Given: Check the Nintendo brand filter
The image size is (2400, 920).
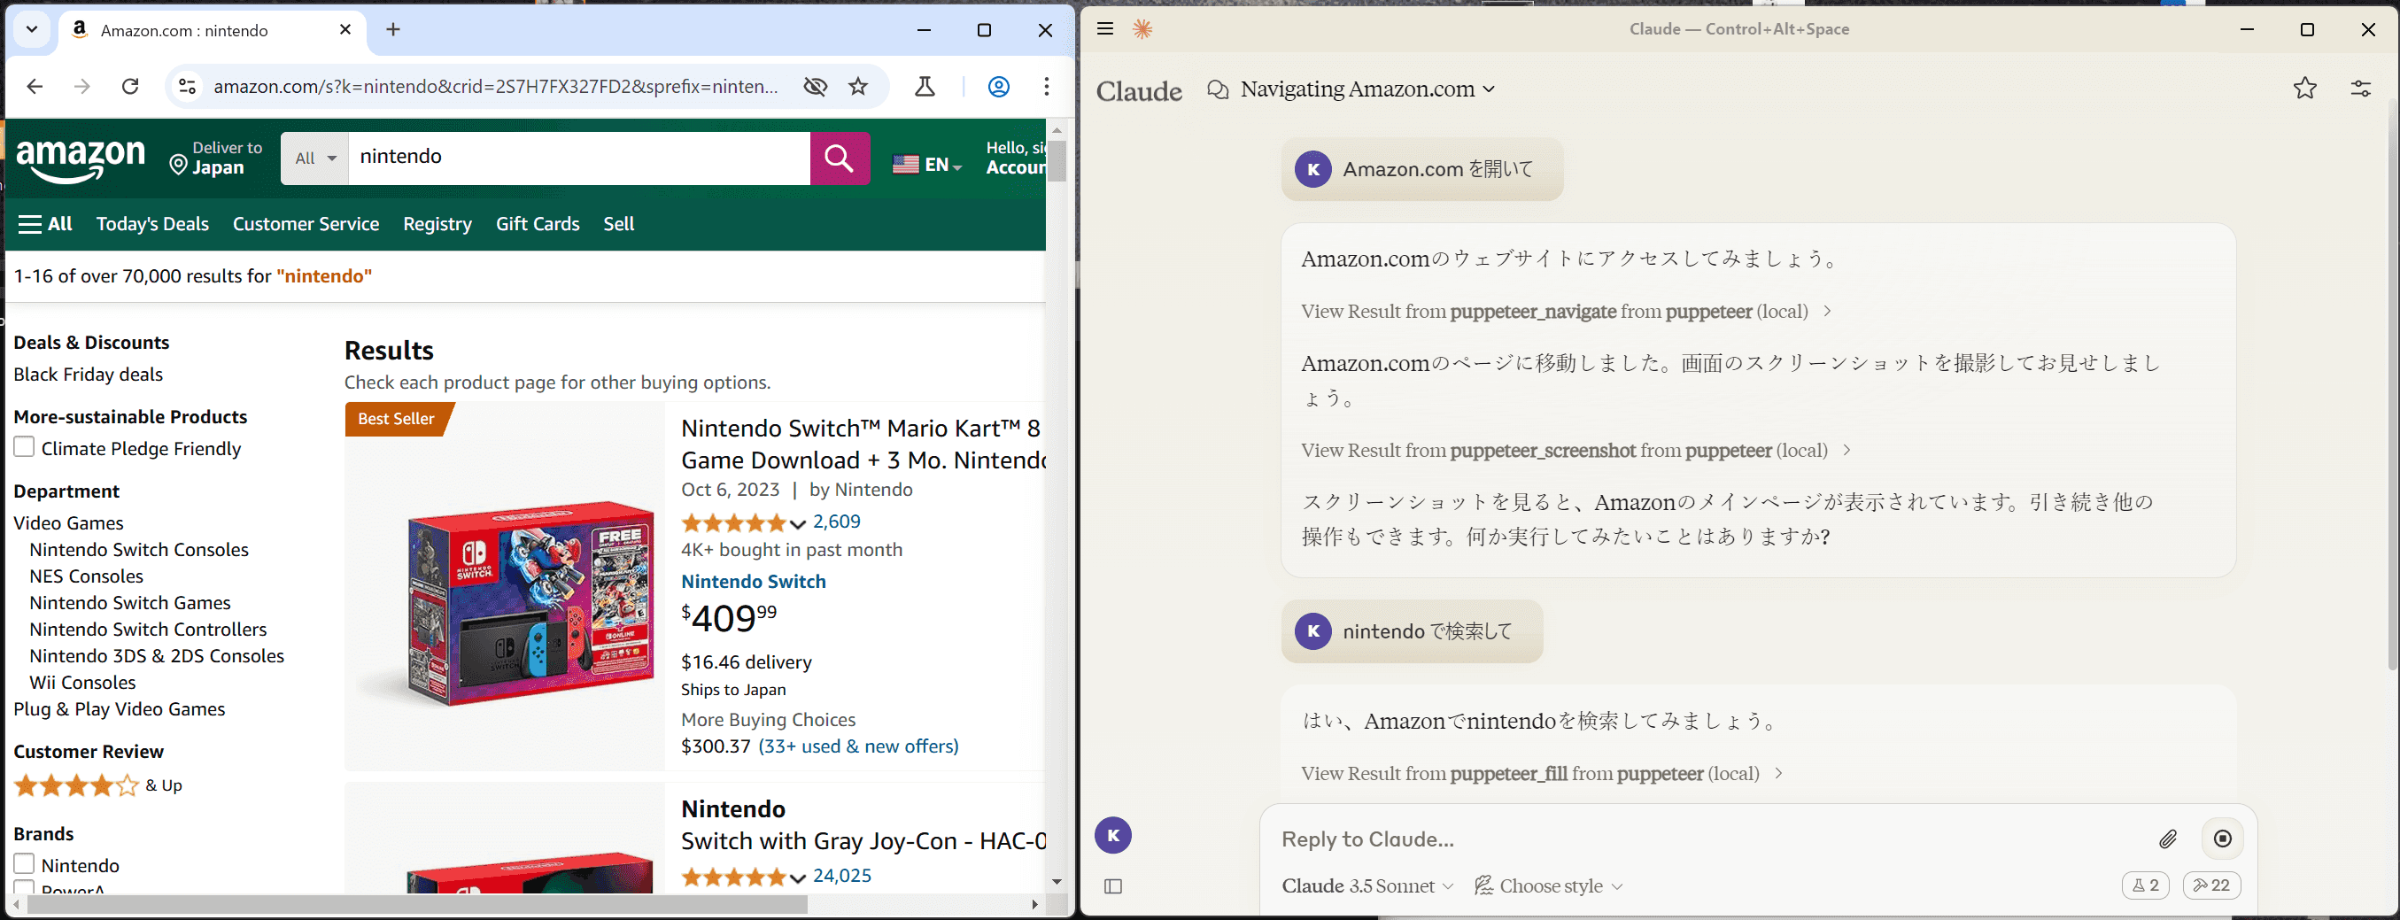Looking at the screenshot, I should click(24, 864).
